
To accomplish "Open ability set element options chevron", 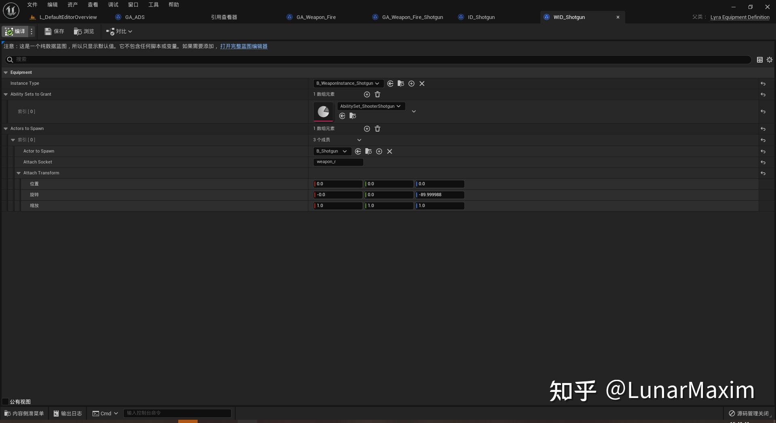I will 413,111.
